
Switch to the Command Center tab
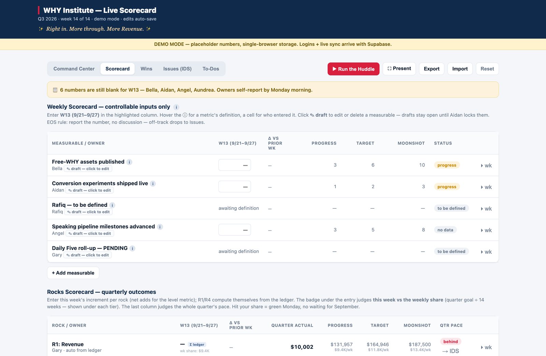click(74, 69)
